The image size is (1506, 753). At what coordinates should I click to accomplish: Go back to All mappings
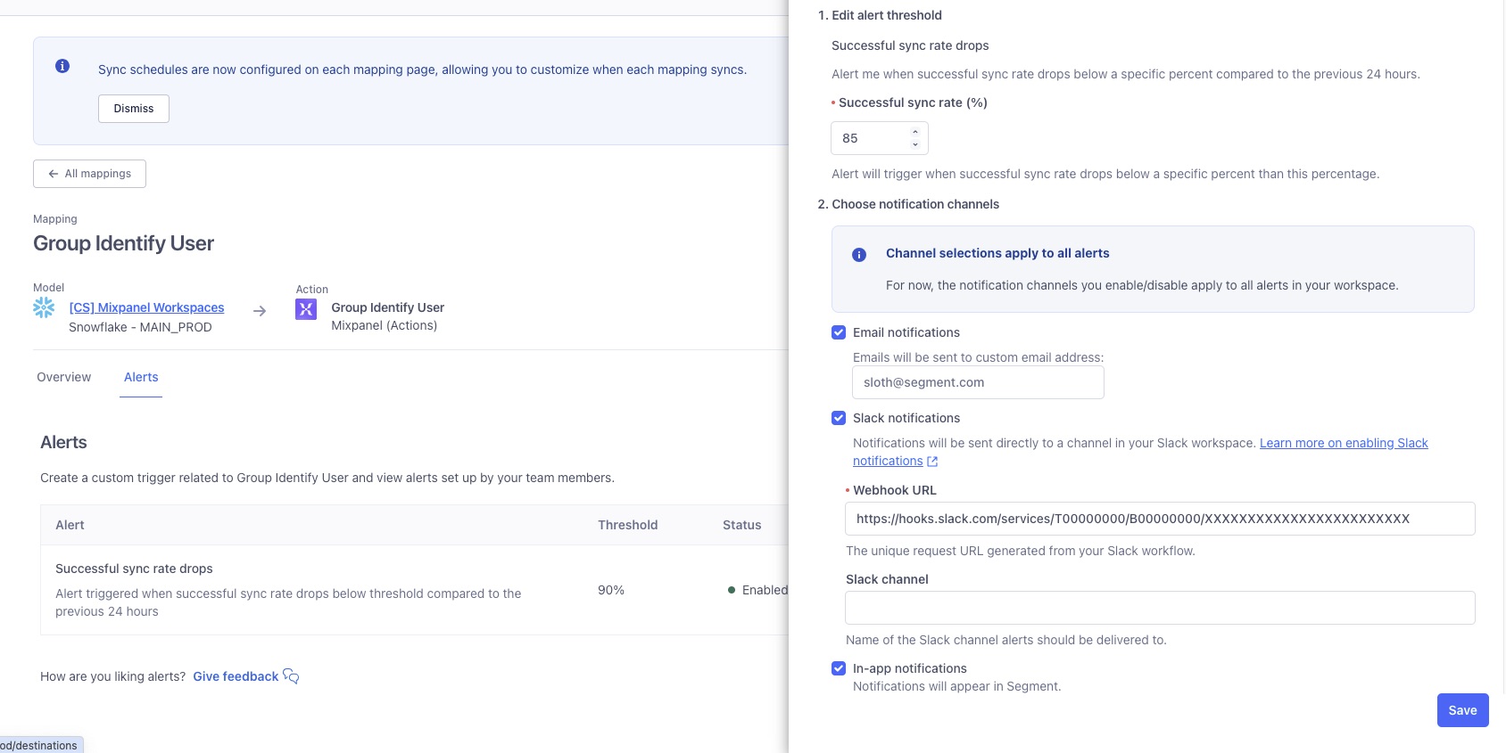pos(89,174)
